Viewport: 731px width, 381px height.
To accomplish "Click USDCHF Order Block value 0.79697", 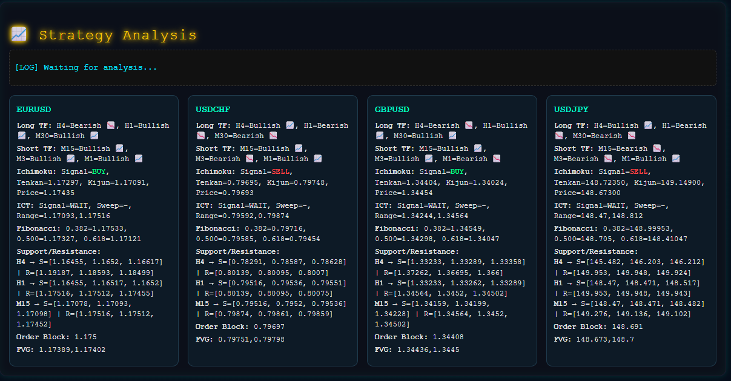I will [x=268, y=326].
